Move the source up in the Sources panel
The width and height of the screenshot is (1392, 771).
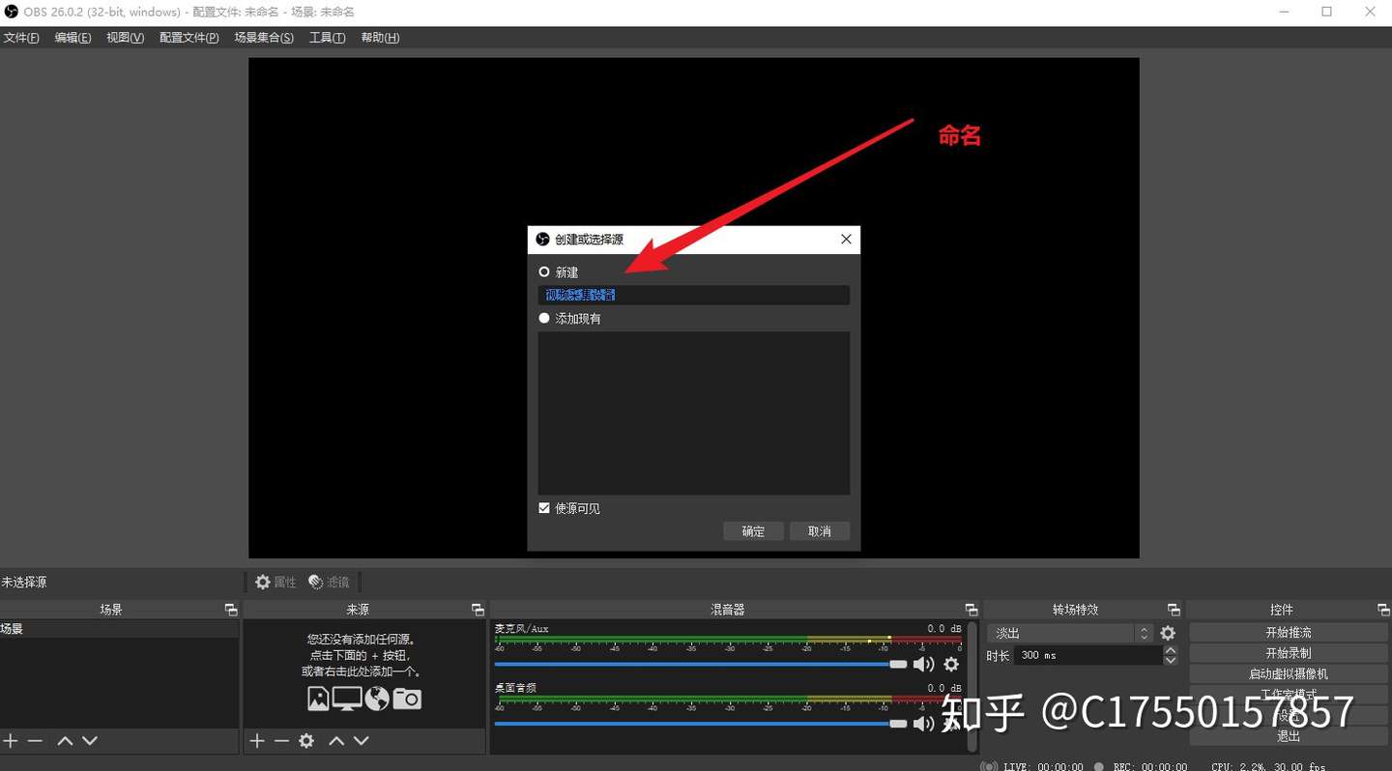[336, 741]
